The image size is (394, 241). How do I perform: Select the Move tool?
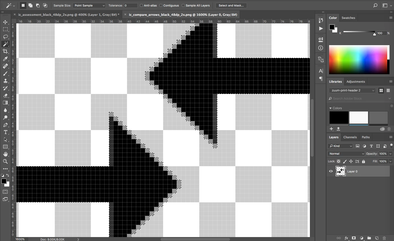point(5,22)
